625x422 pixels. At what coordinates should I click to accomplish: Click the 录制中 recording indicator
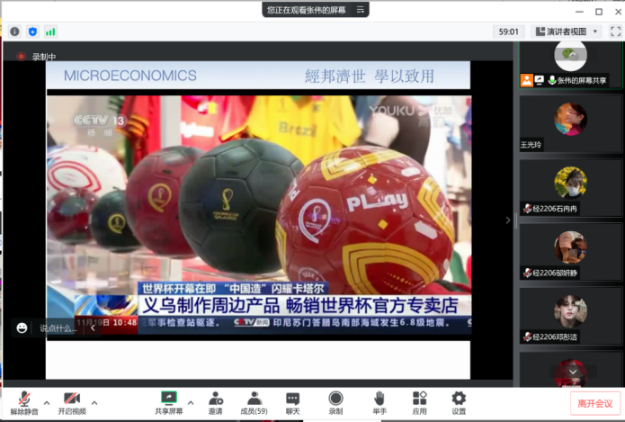[x=36, y=57]
